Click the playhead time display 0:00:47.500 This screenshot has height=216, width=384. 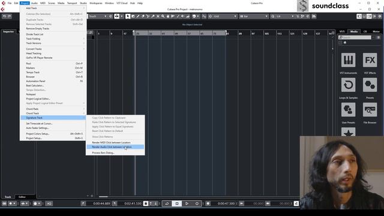(x=226, y=203)
